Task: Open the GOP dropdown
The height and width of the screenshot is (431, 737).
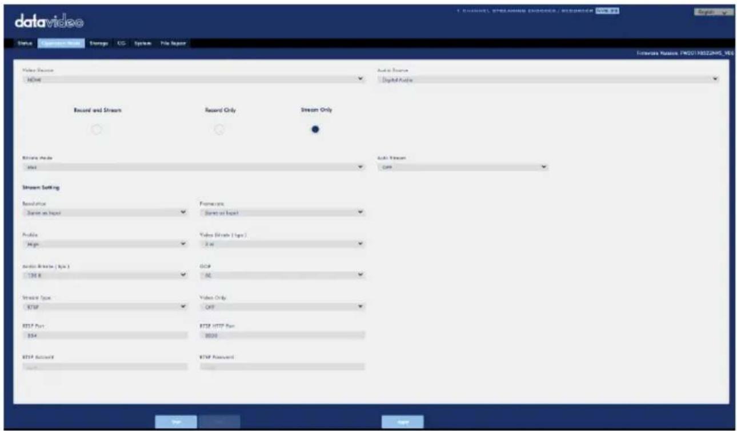Action: tap(282, 275)
